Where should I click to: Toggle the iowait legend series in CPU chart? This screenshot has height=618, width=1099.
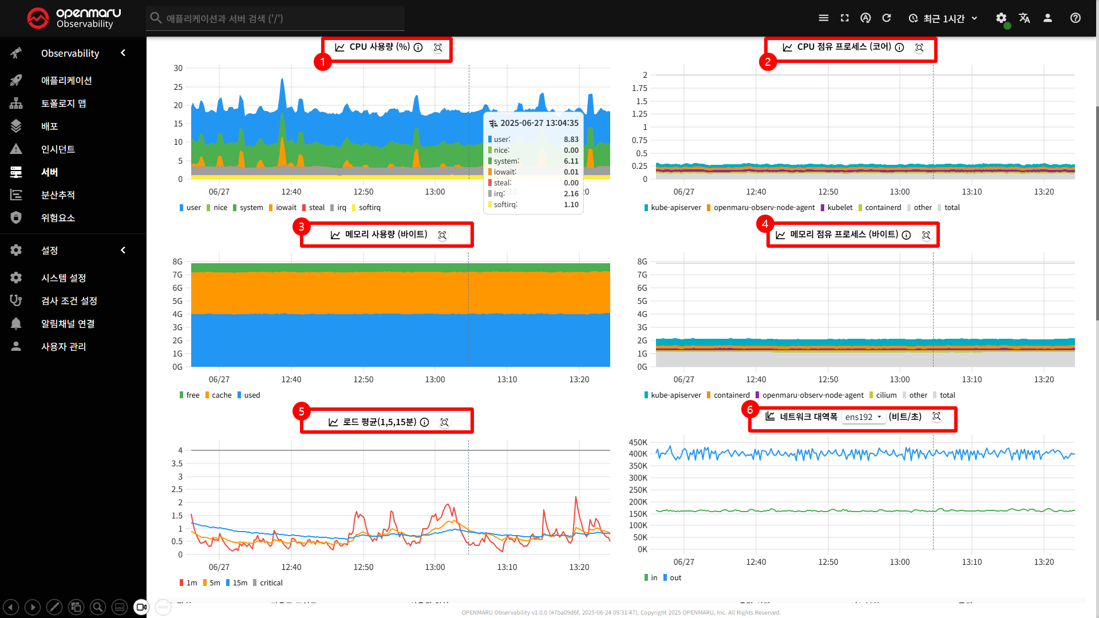point(282,208)
